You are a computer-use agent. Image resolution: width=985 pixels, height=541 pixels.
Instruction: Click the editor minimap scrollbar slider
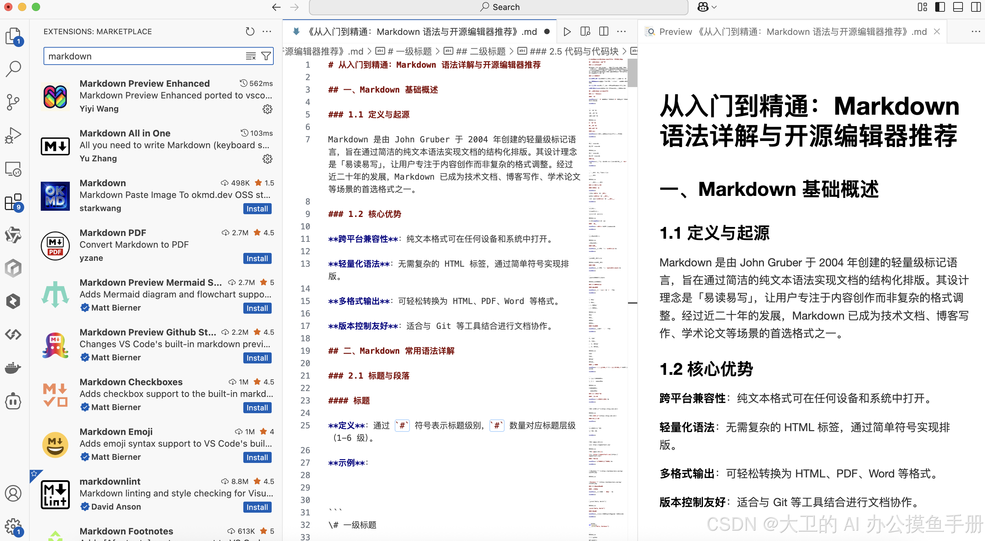click(632, 73)
